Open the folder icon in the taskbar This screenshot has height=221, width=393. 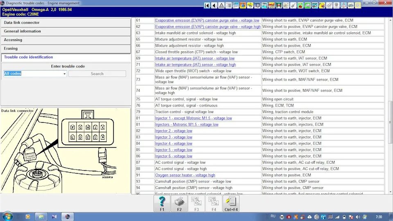(x=41, y=216)
